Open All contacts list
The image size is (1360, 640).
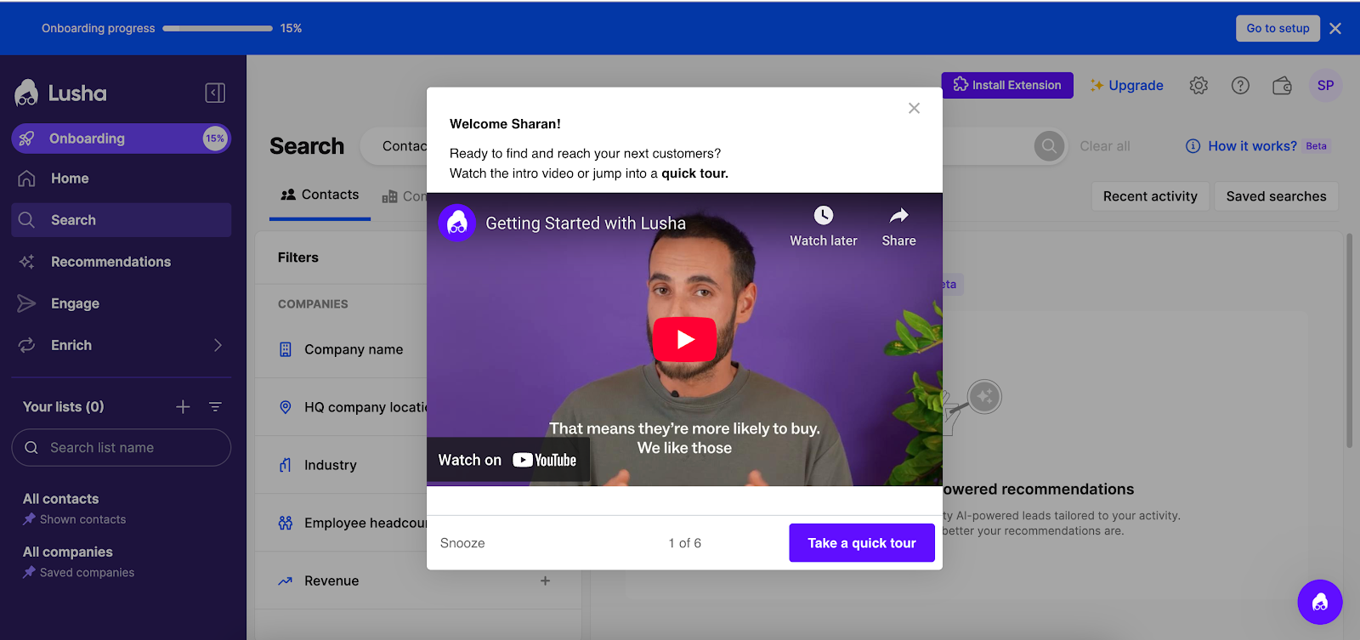click(60, 499)
